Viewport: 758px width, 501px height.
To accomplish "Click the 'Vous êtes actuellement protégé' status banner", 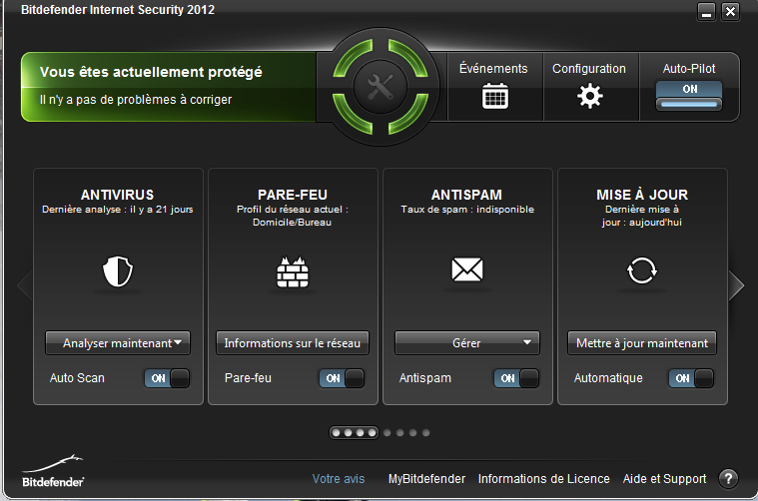I will [x=152, y=72].
